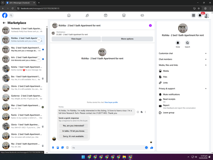Bookmark this page with the star icon
Viewport: 213px width, 160px height.
pos(199,9)
